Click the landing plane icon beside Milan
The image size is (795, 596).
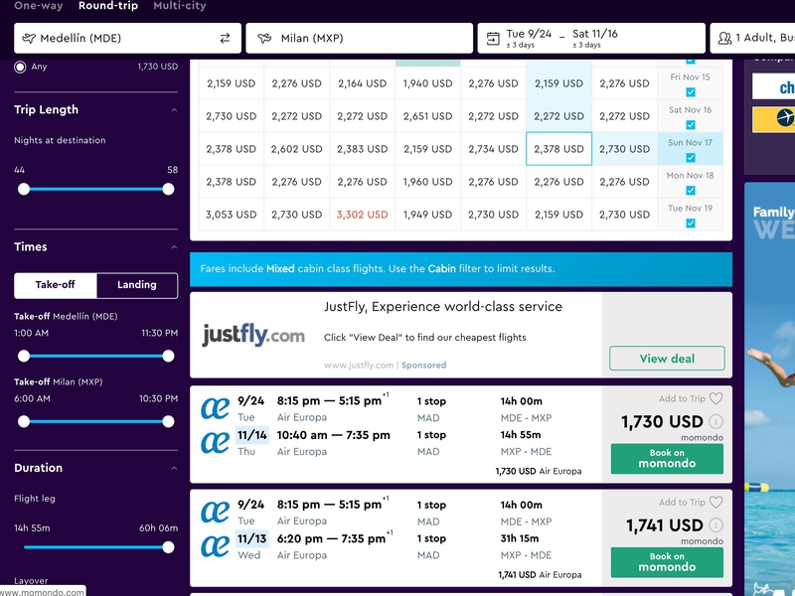pos(264,38)
